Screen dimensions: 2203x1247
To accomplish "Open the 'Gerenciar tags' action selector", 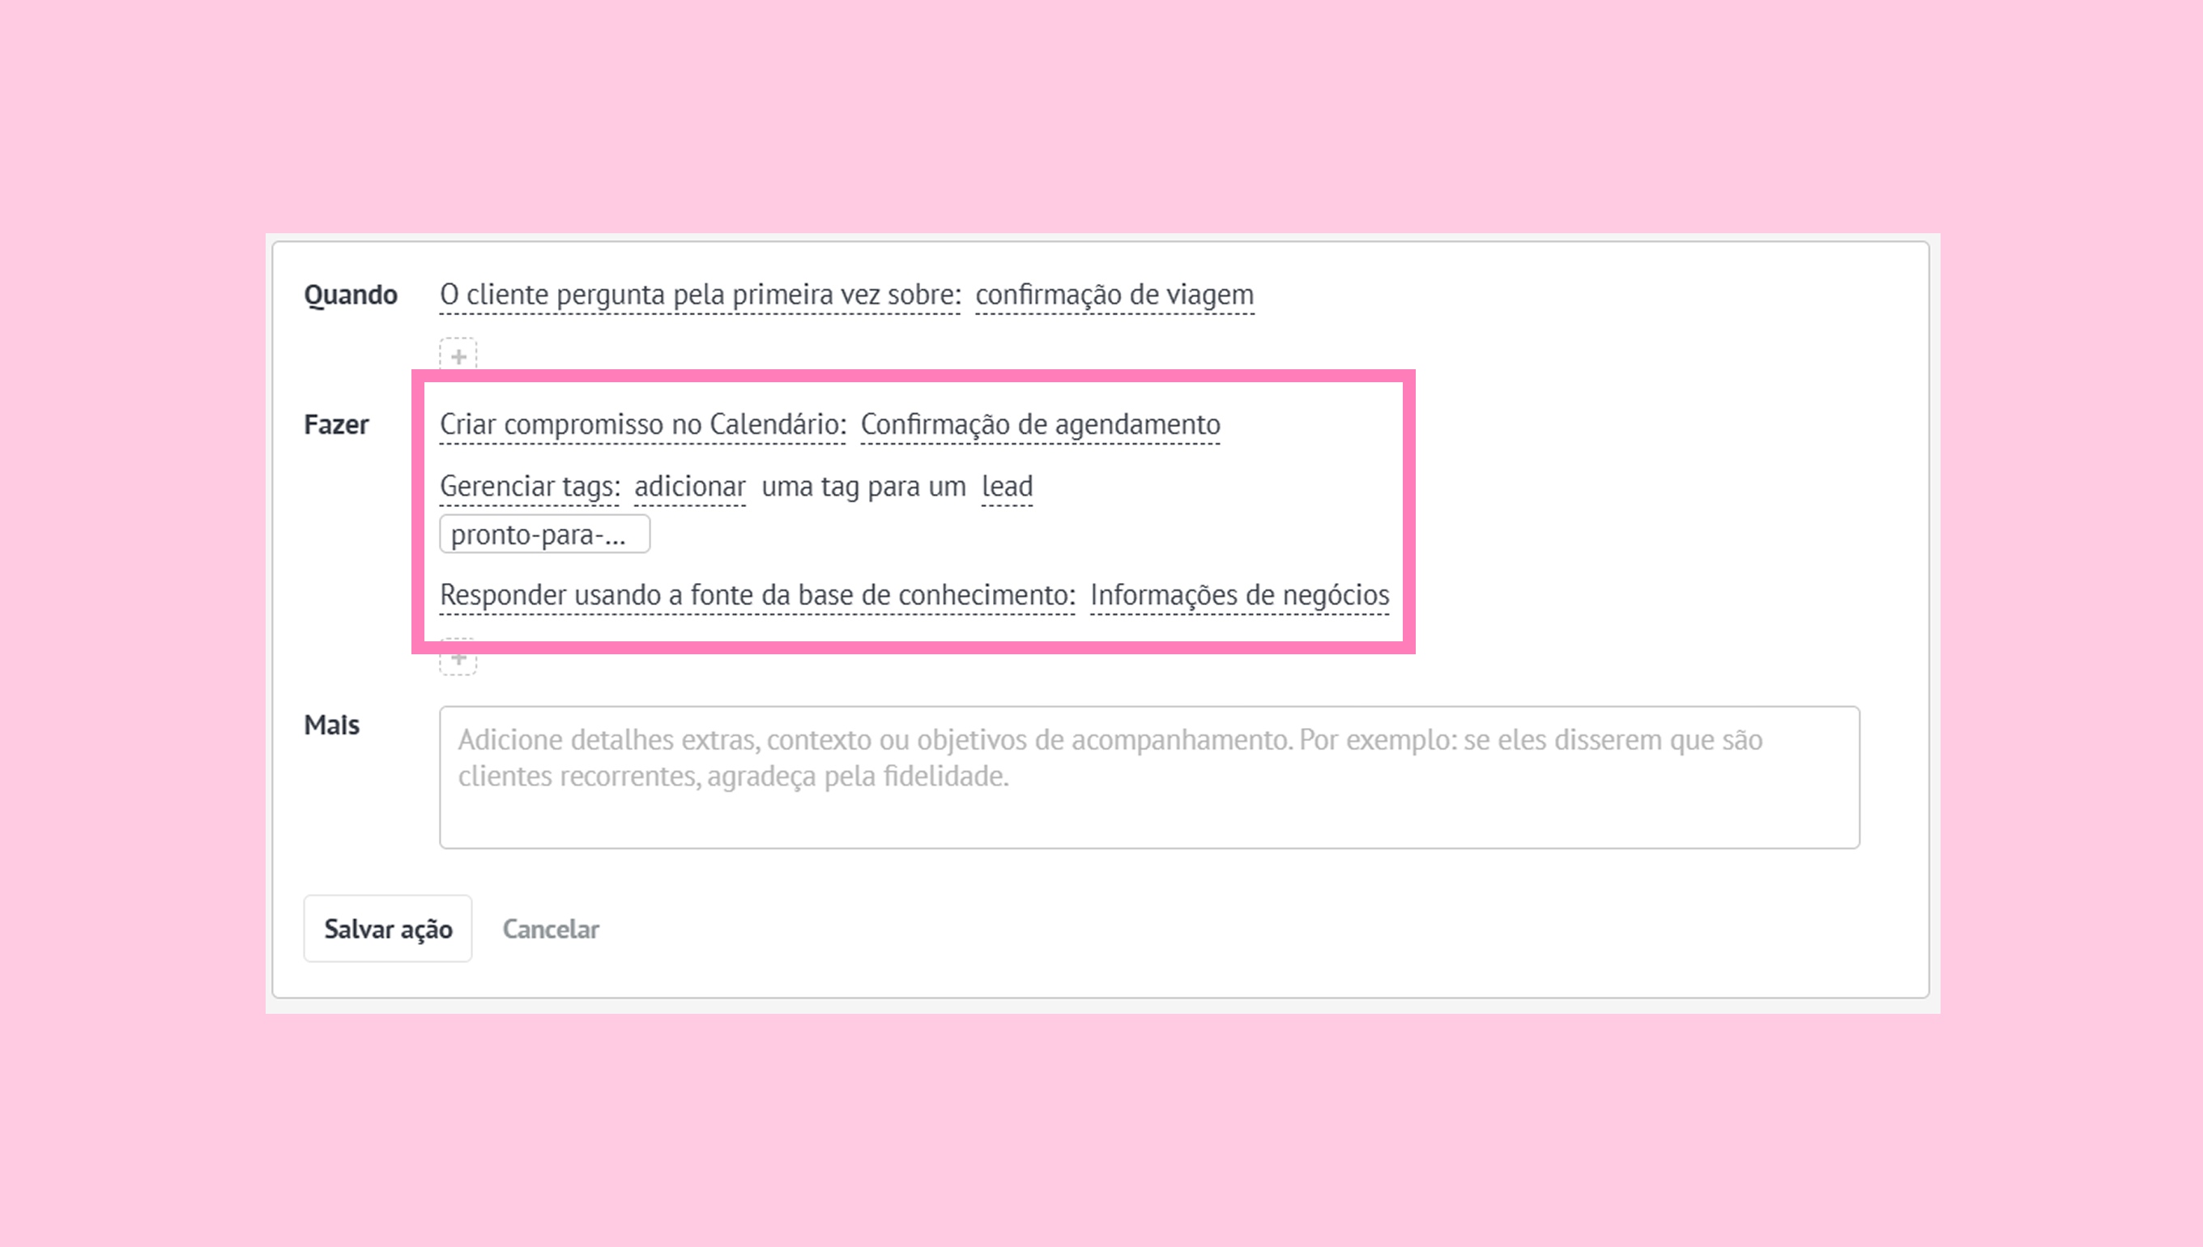I will point(531,487).
